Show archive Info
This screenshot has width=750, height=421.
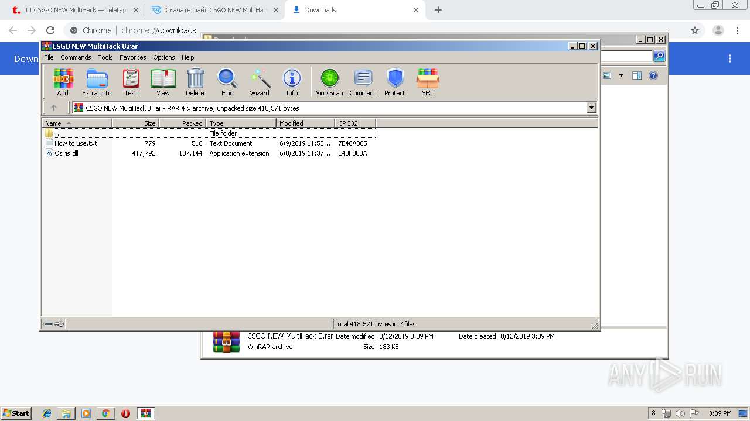coord(292,82)
